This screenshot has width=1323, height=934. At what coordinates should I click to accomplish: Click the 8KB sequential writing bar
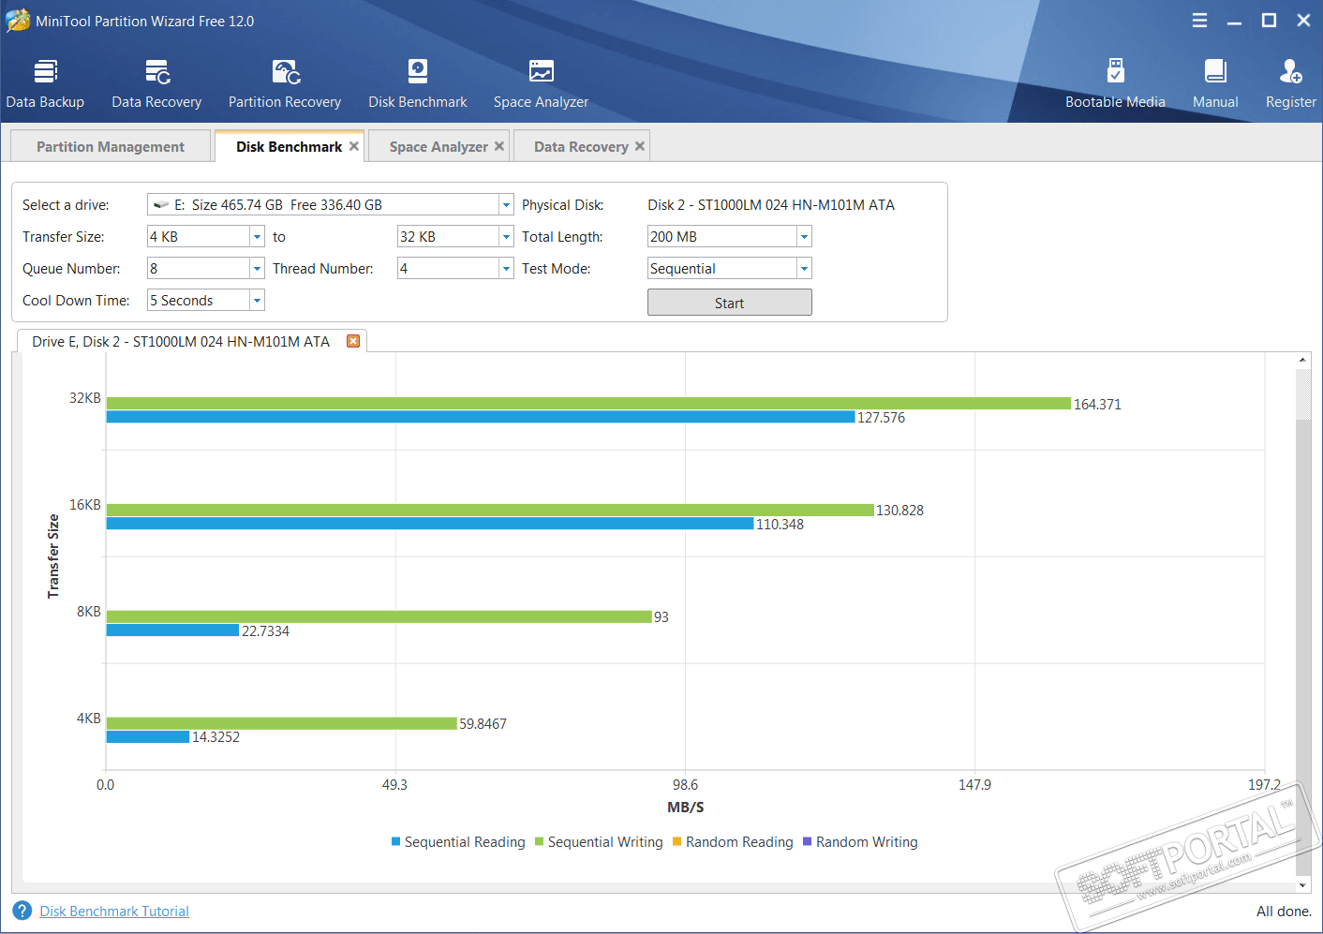379,616
